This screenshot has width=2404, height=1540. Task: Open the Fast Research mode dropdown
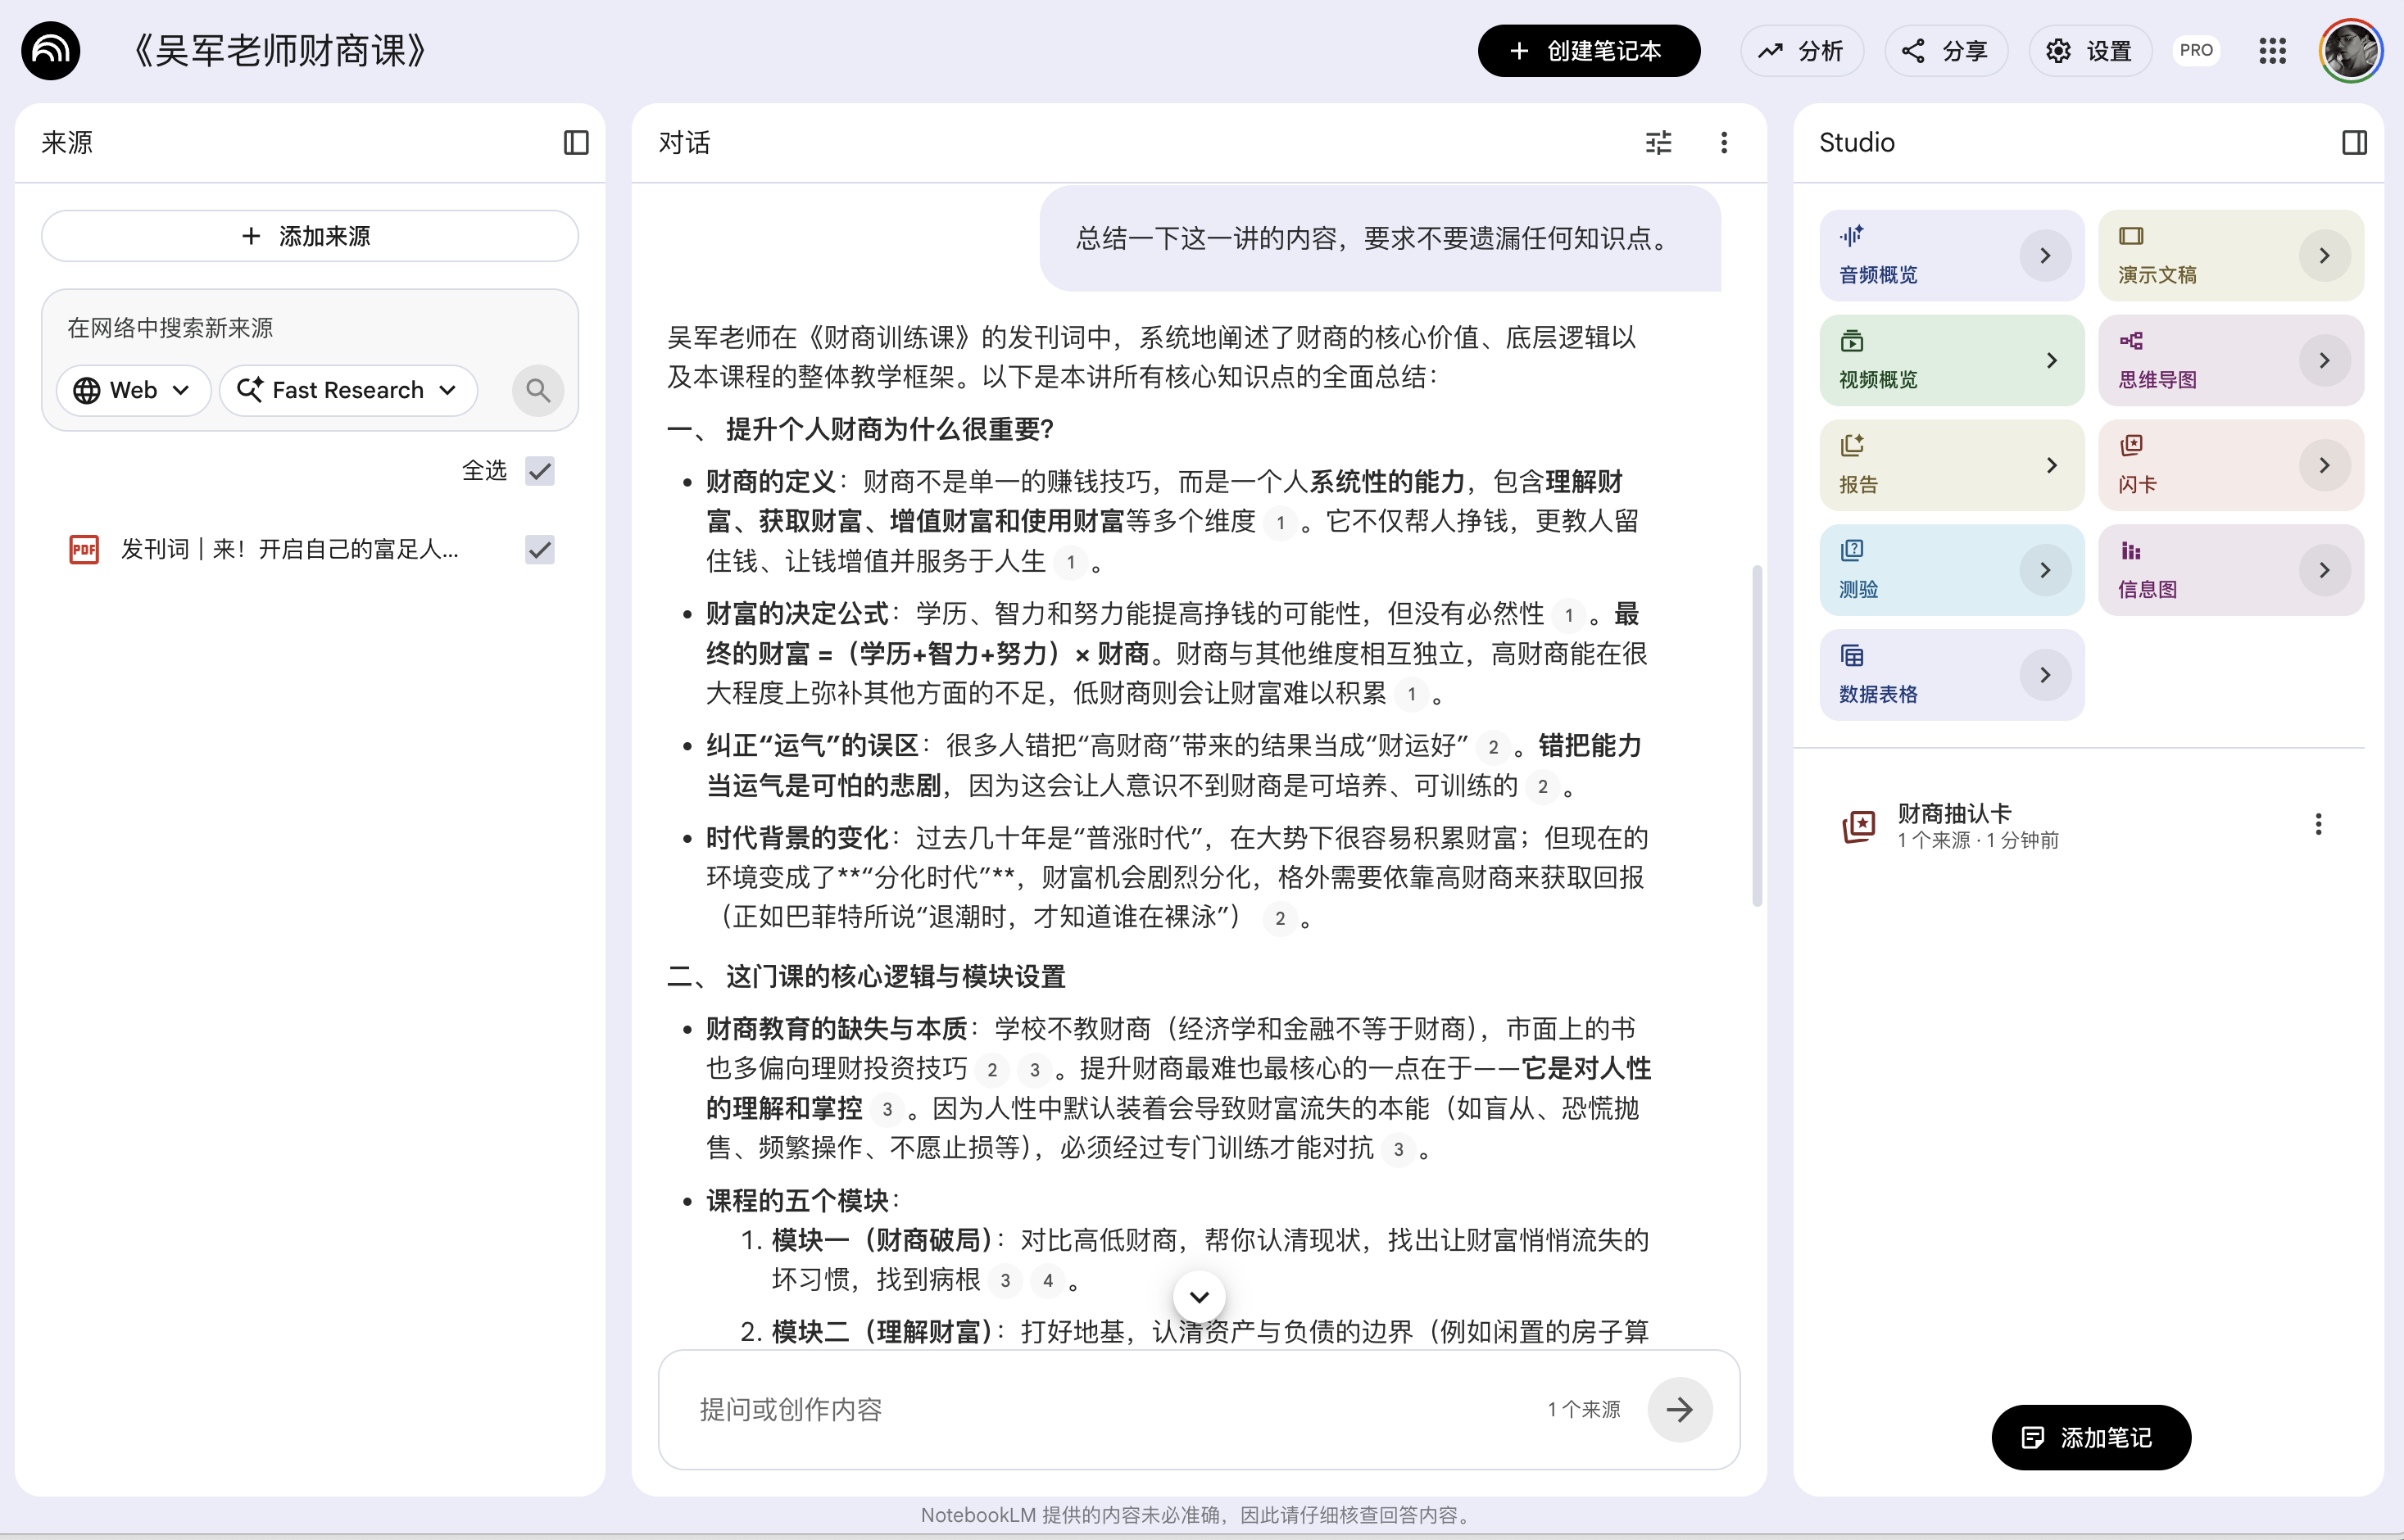[348, 390]
